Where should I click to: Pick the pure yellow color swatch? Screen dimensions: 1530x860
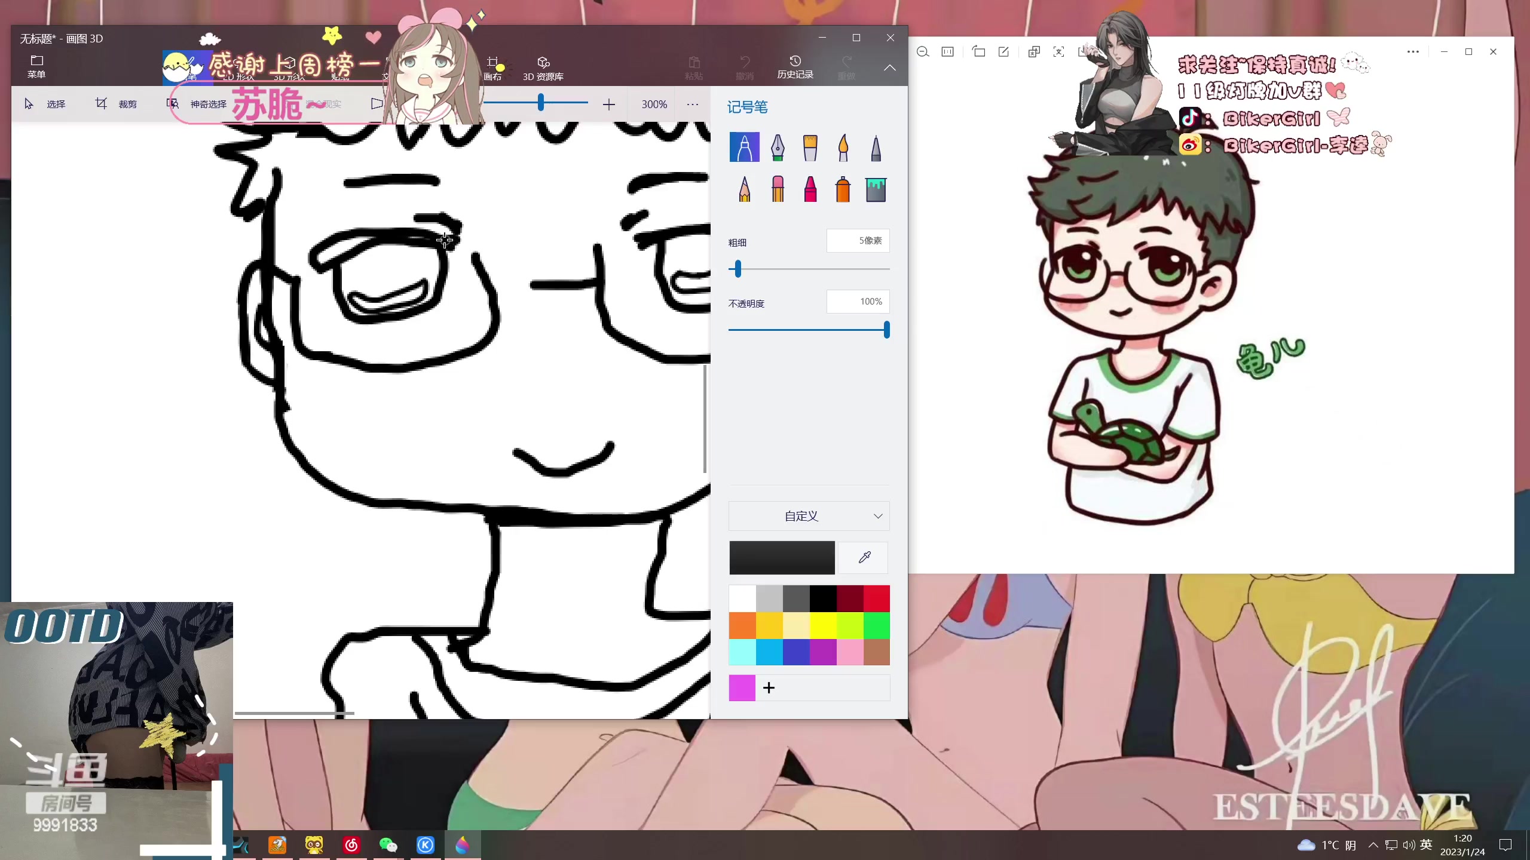pyautogui.click(x=823, y=625)
